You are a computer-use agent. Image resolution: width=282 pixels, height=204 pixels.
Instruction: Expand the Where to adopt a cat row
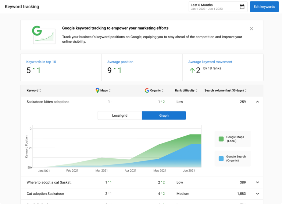point(257,182)
